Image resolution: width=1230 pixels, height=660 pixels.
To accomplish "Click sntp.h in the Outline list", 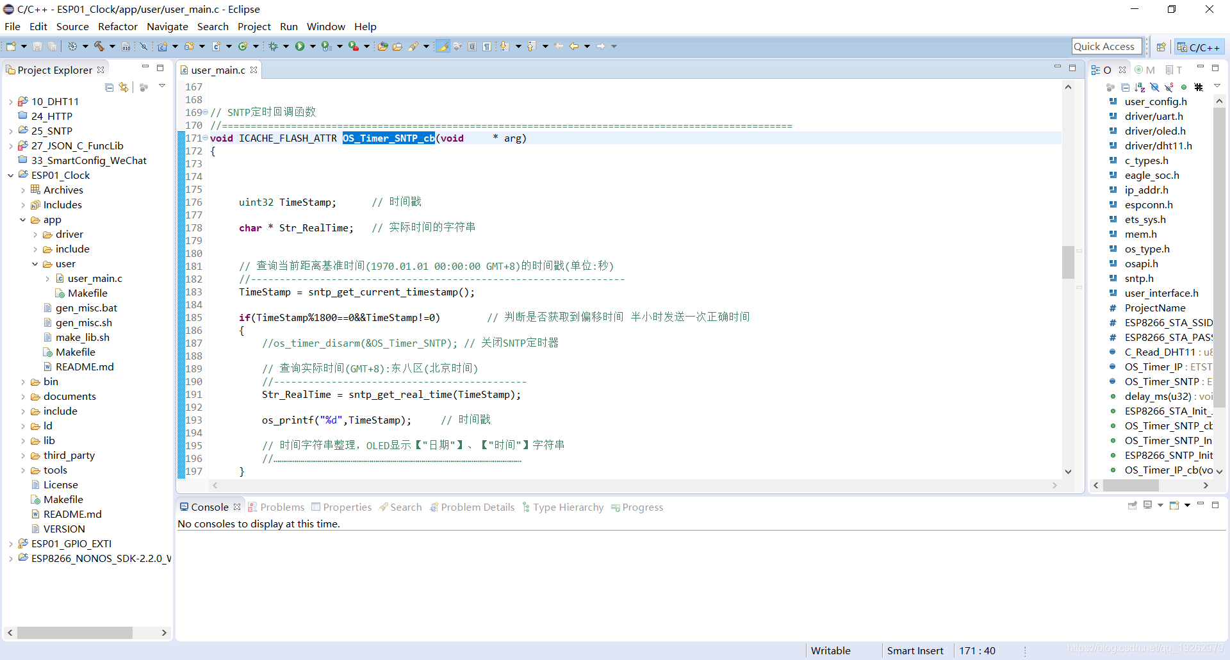I will tap(1138, 278).
